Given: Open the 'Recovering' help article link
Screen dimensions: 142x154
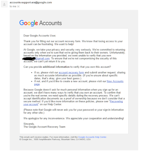Looking at the screenshot, I should 116,102.
